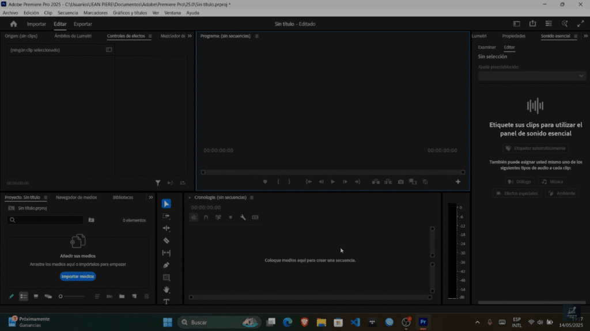Toggle timeline captions track options CC
Screen dimensions: 590x331
255,217
